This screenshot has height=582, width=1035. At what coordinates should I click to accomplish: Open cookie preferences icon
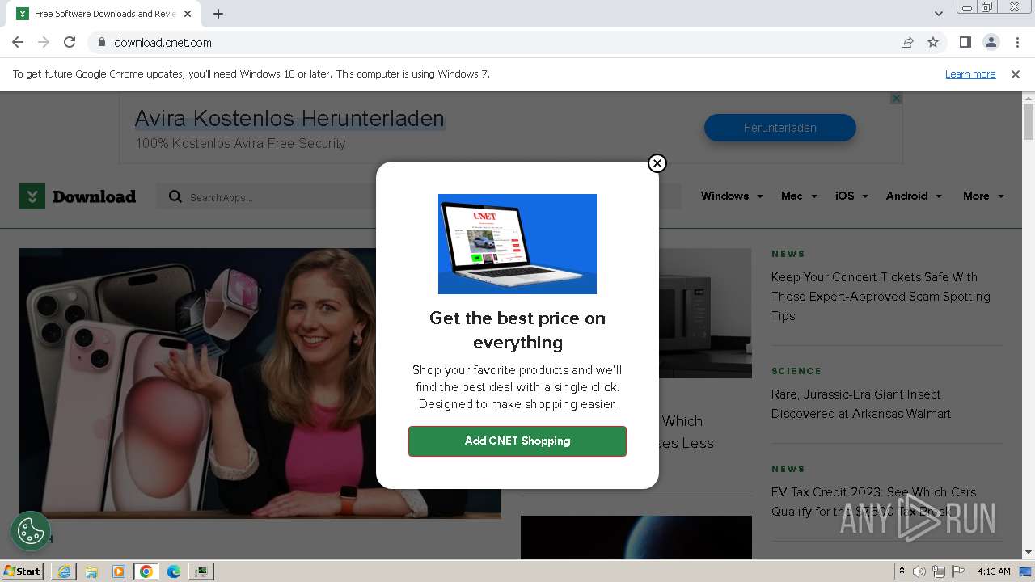tap(31, 531)
